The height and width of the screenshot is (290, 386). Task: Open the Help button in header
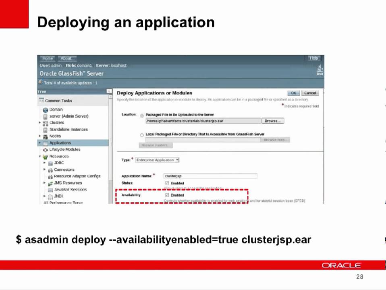313,58
